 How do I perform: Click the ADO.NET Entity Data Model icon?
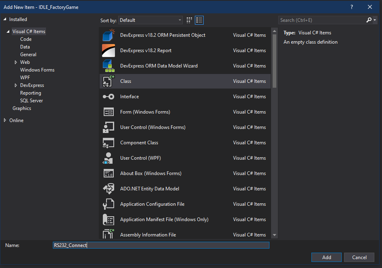tap(109, 189)
